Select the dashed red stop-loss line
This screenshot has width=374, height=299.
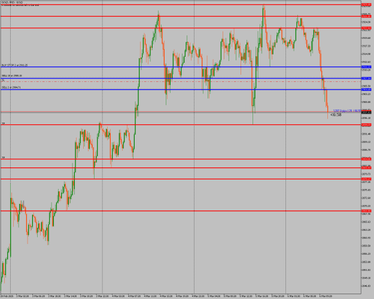(x=181, y=81)
